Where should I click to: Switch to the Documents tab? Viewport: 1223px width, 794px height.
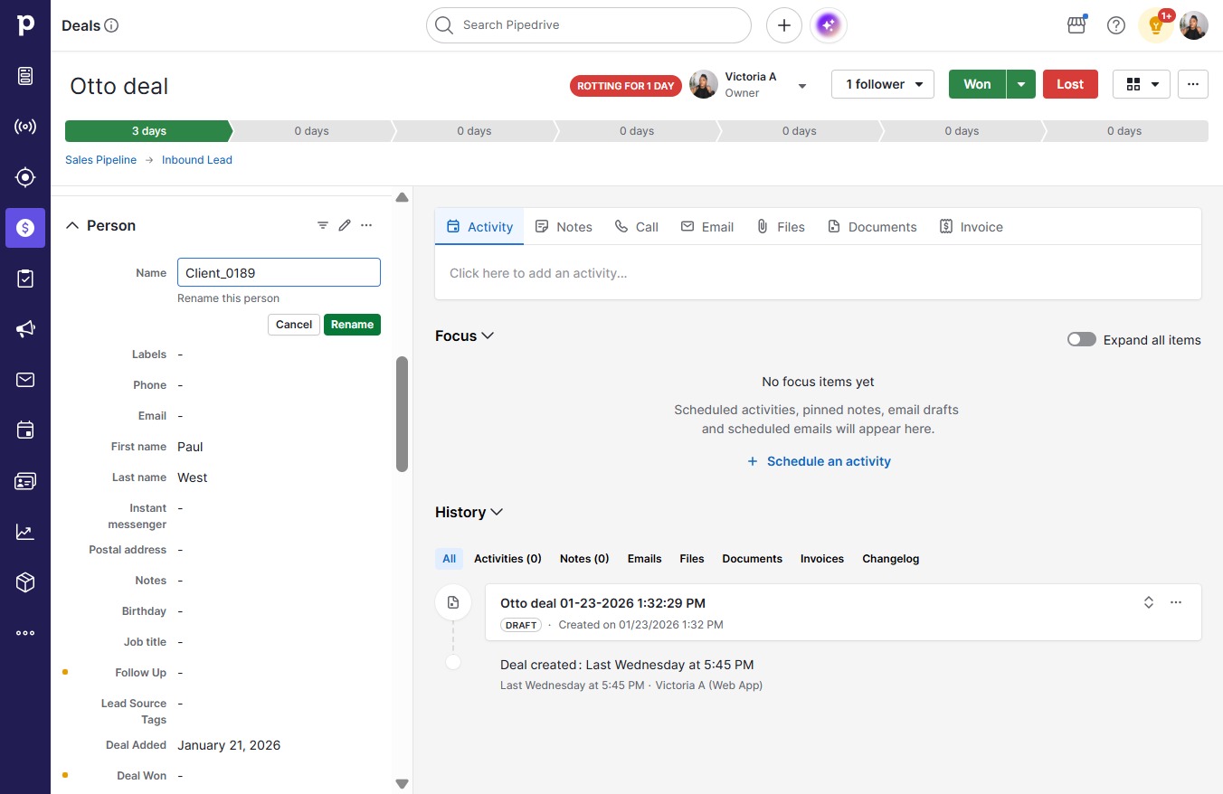coord(872,227)
